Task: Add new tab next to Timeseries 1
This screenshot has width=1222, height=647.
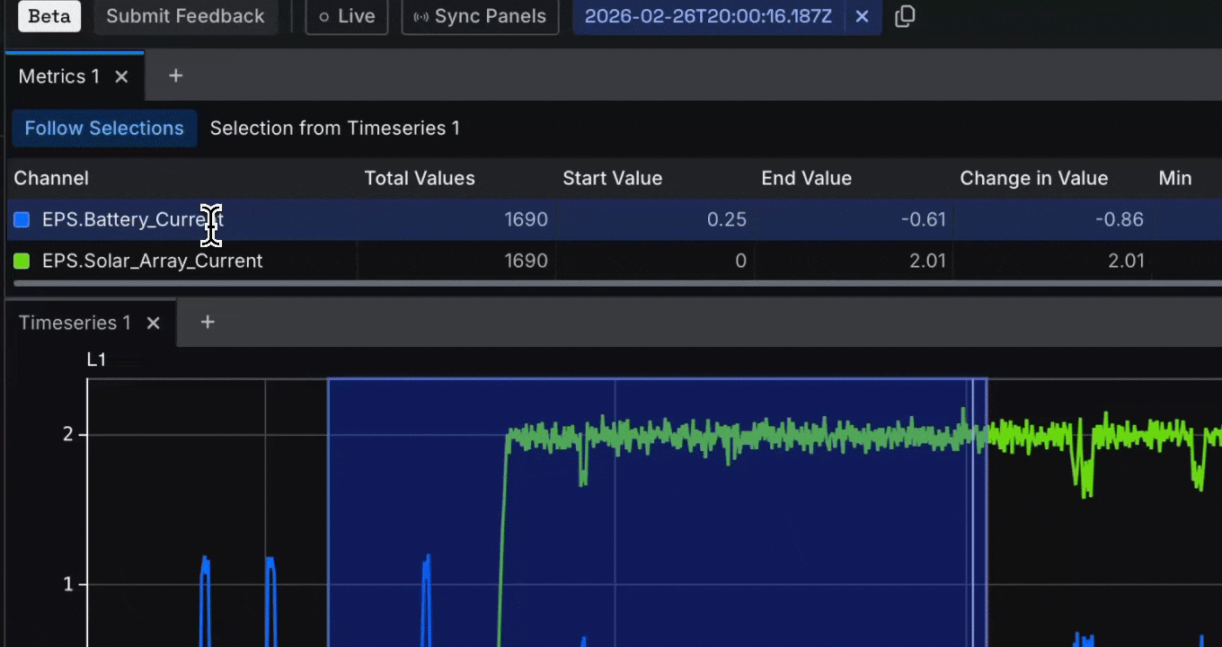Action: coord(208,322)
